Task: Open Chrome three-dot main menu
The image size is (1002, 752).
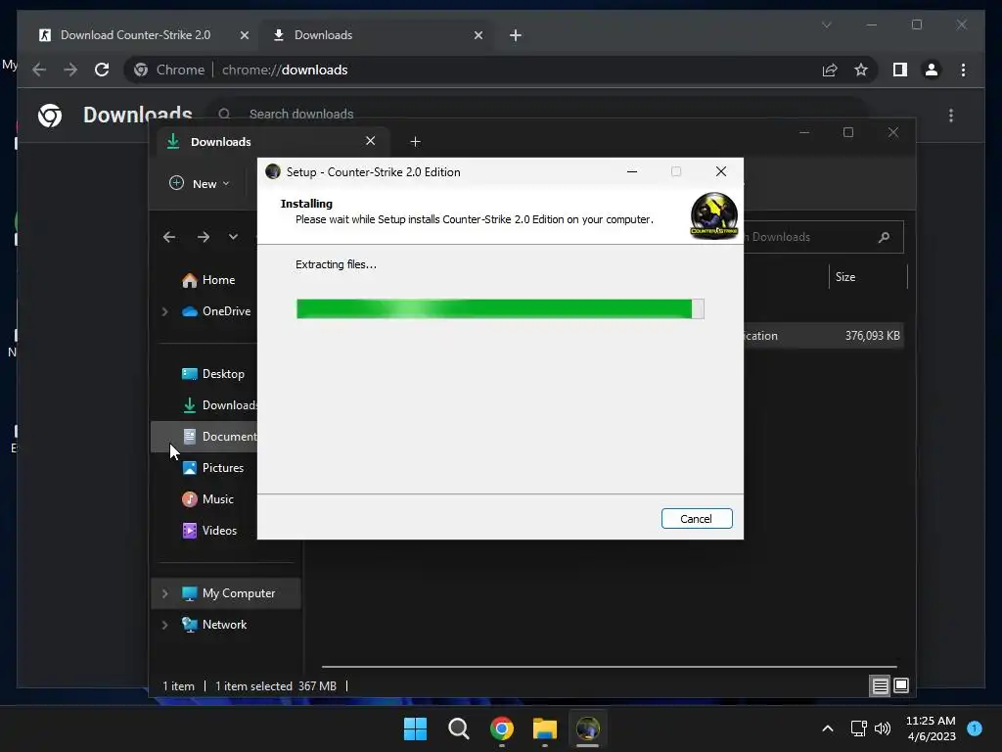Action: (x=964, y=70)
